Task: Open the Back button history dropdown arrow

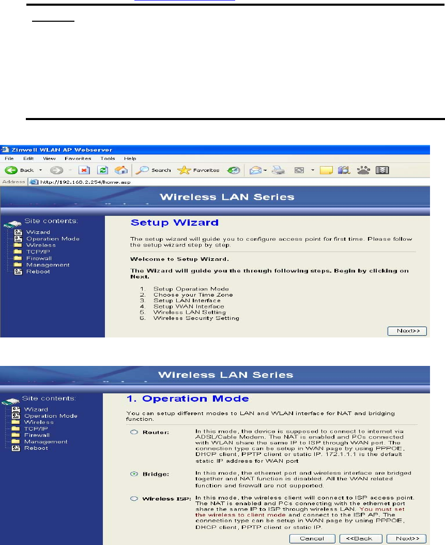Action: click(40, 170)
